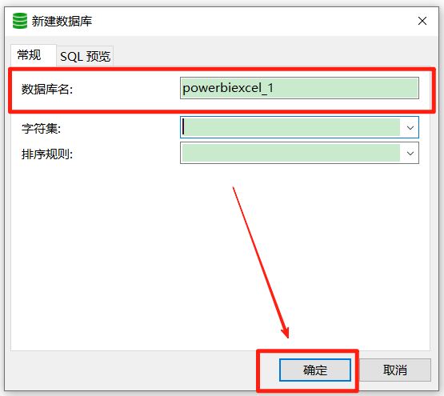Close the 新建数据库 dialog
The width and height of the screenshot is (444, 396).
coord(422,21)
